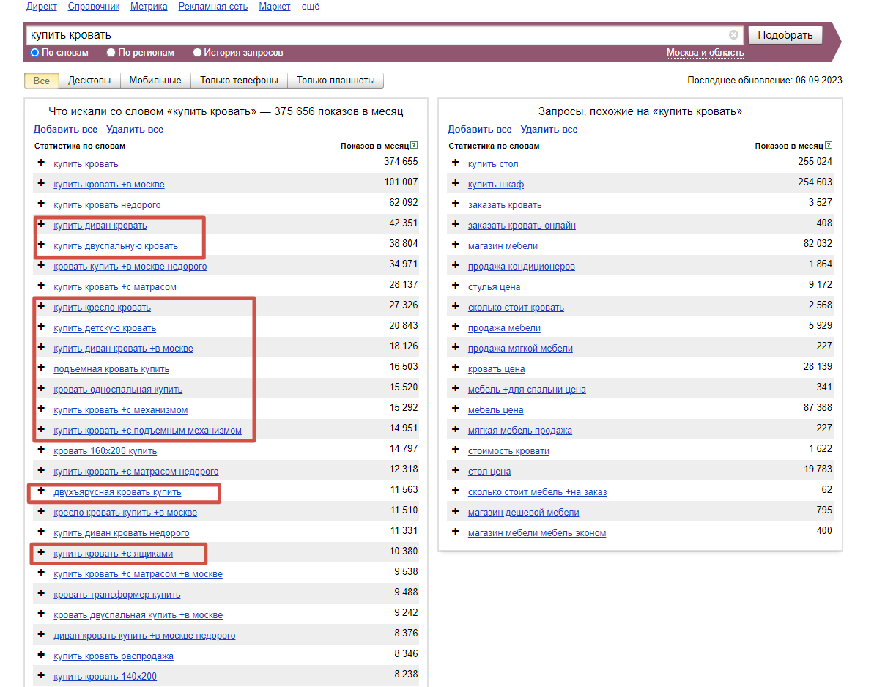This screenshot has width=896, height=687.
Task: Select the «По регионам» radio button
Action: point(111,53)
